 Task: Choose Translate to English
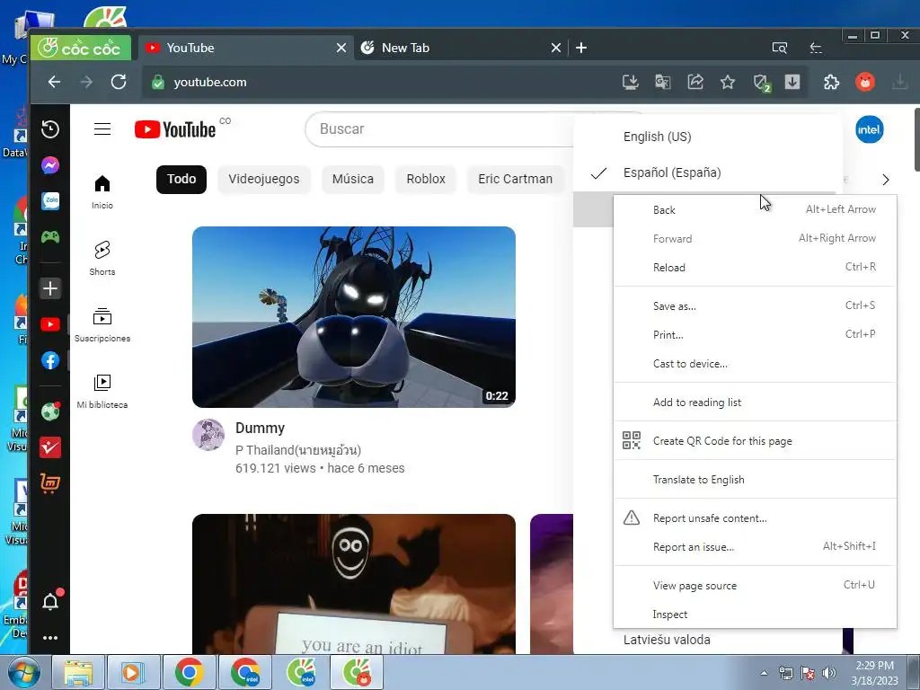tap(755, 480)
